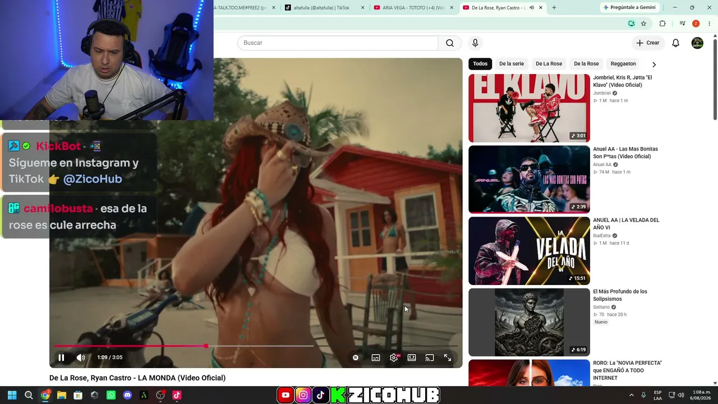Open El Más Profundo de los Solipsismos title
The image size is (718, 404).
pos(620,295)
